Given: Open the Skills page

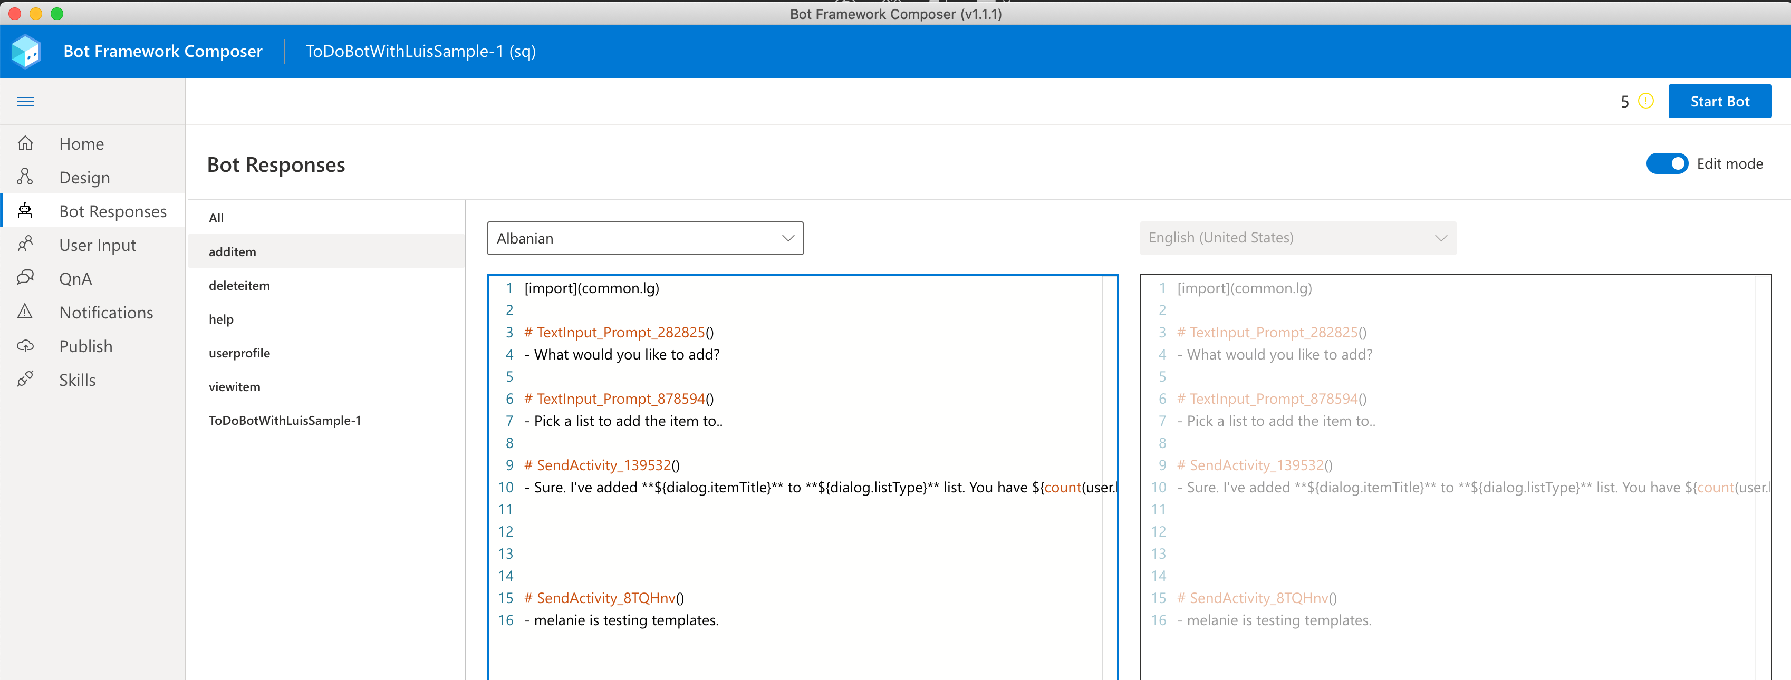Looking at the screenshot, I should point(77,380).
